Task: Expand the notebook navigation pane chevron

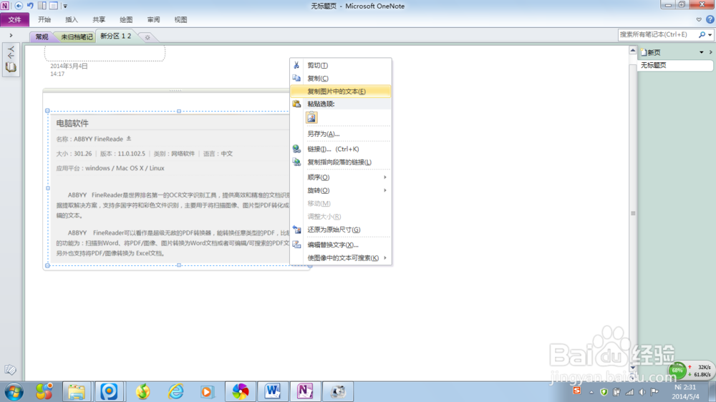Action: pos(11,35)
